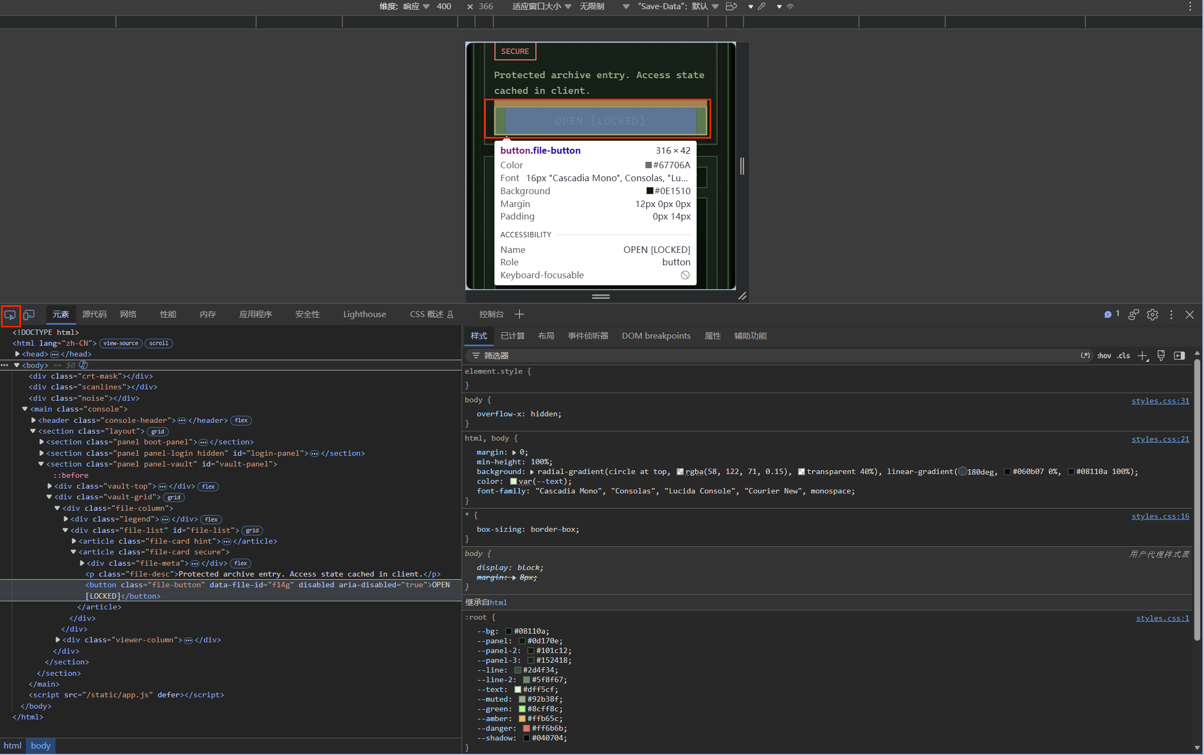
Task: Click the --amber color swatch
Action: click(522, 719)
